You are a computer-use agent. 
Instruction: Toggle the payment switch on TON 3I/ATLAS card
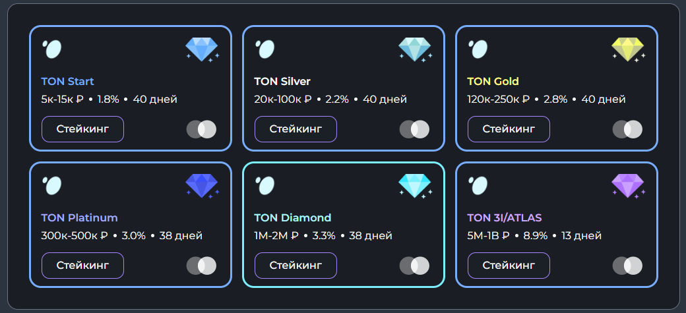(x=627, y=266)
